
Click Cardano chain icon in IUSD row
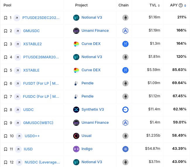click(125, 149)
